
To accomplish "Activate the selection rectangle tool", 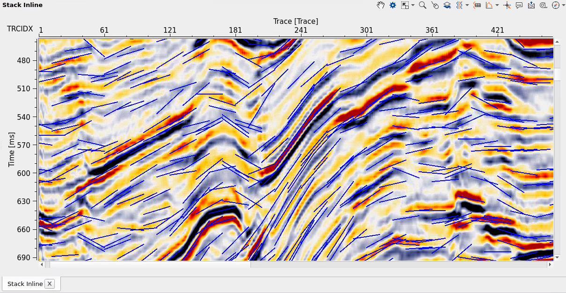I will coord(405,5).
